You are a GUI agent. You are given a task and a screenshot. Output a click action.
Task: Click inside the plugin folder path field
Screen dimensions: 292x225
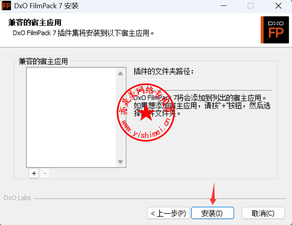(x=203, y=85)
